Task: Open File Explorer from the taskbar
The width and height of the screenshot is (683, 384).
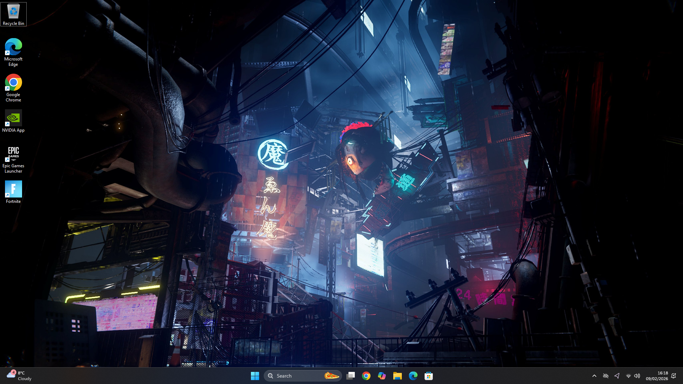Action: coord(398,376)
